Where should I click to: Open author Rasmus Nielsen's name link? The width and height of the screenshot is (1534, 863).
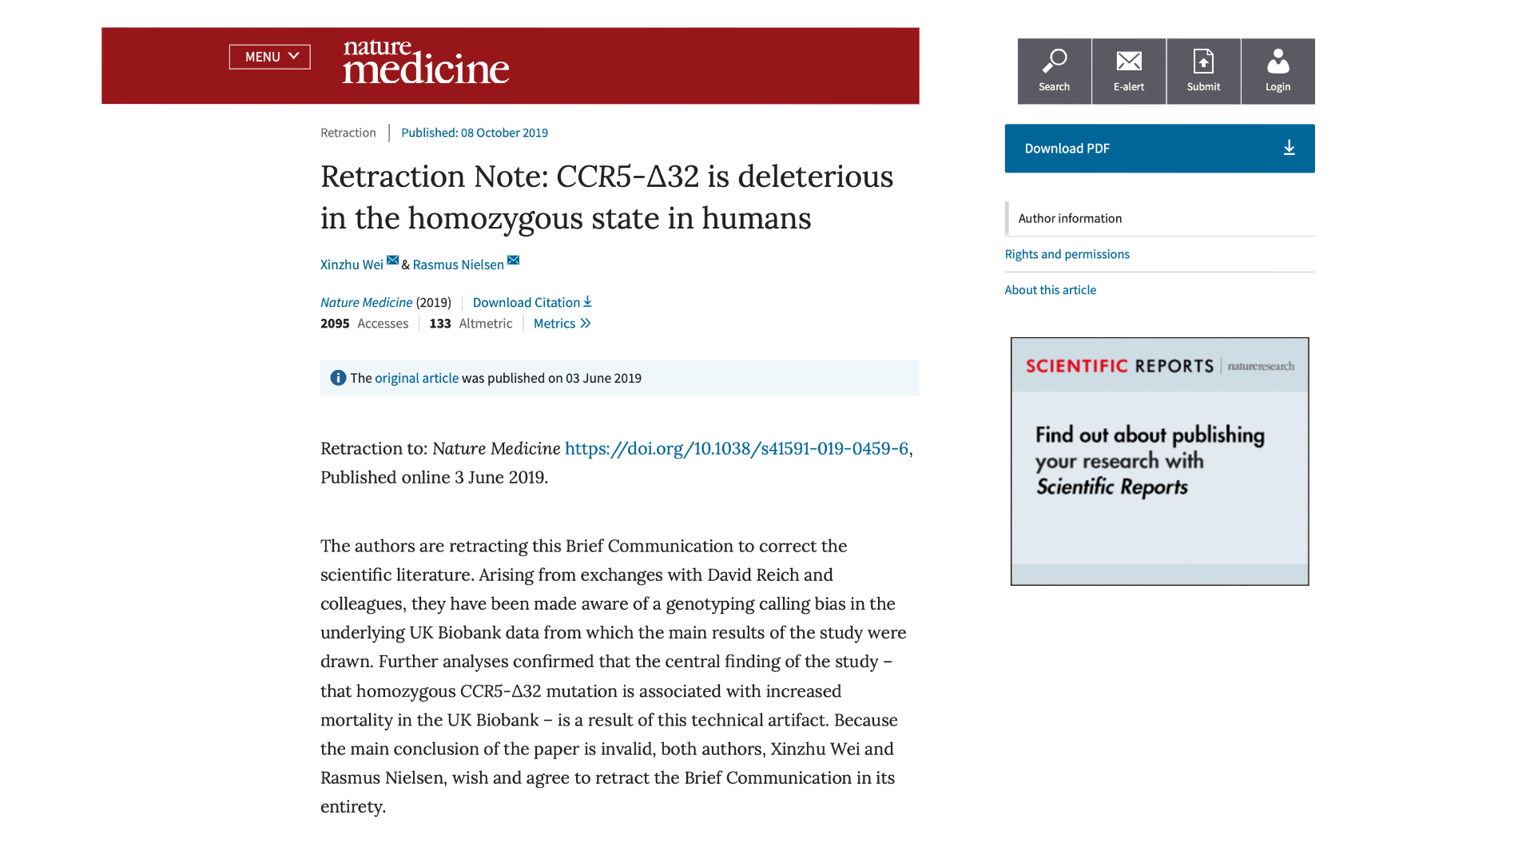[458, 264]
